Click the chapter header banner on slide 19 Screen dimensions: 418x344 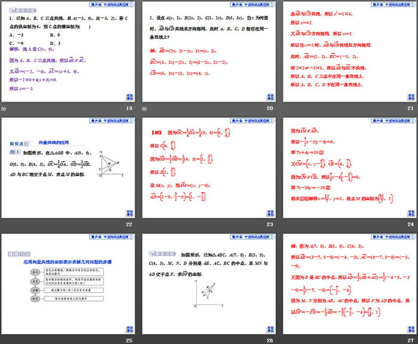point(112,5)
